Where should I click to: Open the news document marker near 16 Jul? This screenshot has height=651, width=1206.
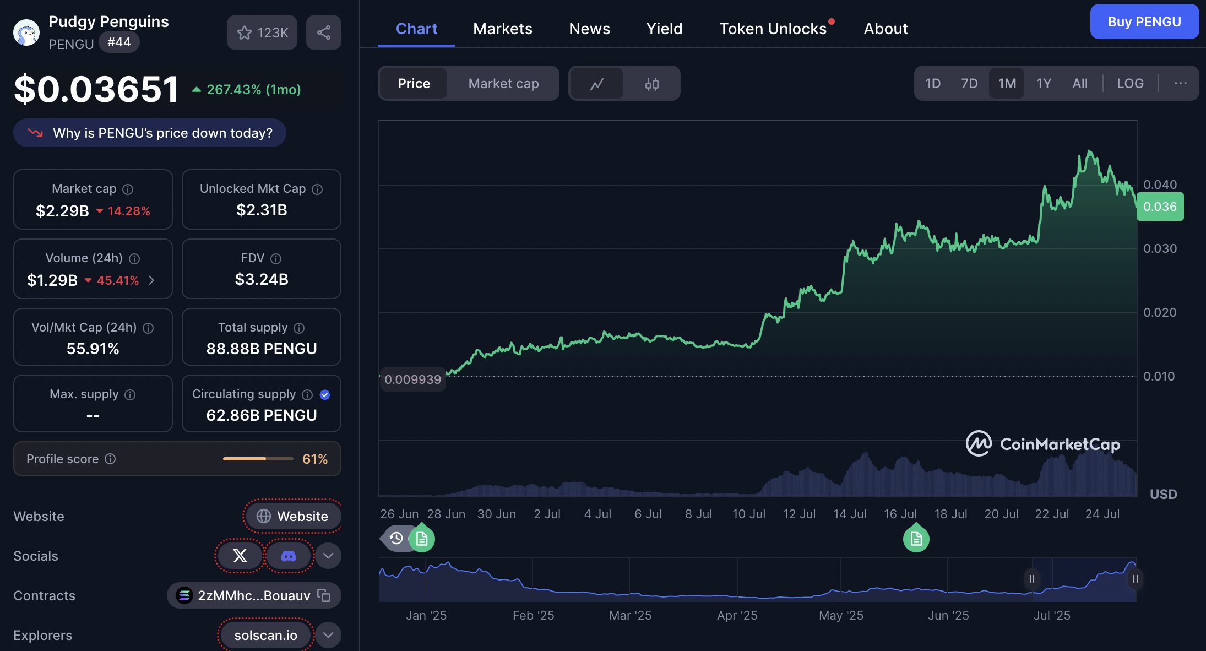pyautogui.click(x=916, y=539)
